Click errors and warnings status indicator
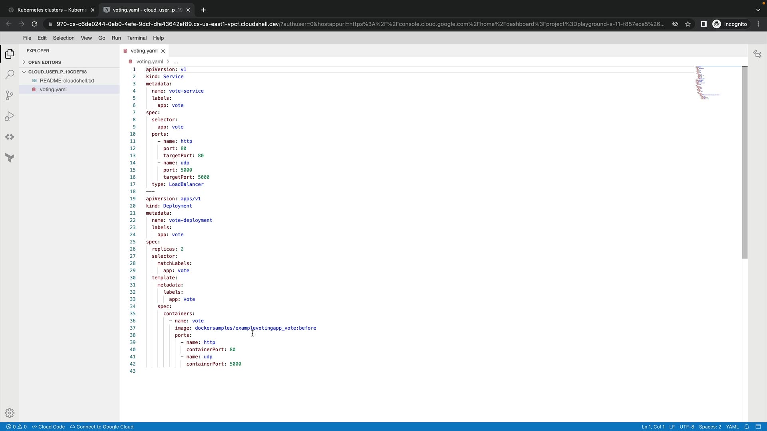This screenshot has height=431, width=767. click(x=16, y=427)
